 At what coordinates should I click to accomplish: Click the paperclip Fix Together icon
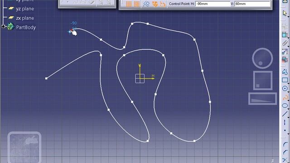[x=285, y=43]
